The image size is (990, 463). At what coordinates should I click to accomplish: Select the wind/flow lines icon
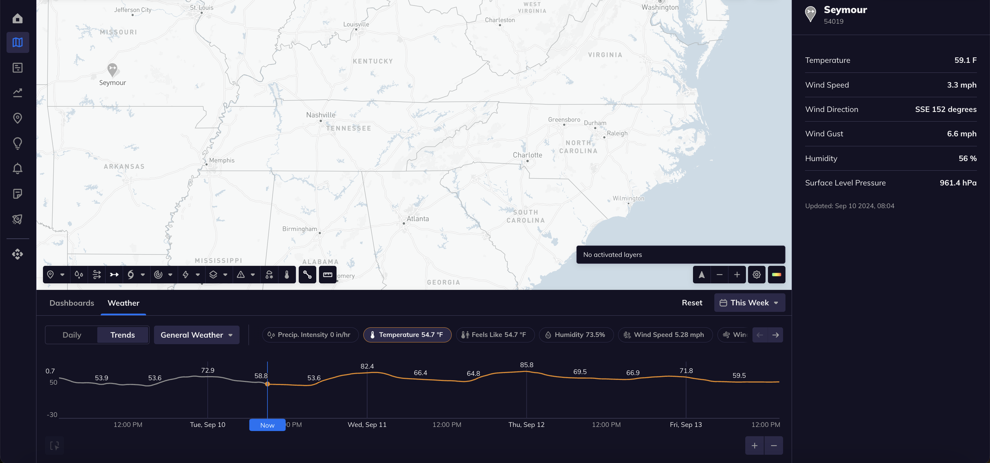96,274
